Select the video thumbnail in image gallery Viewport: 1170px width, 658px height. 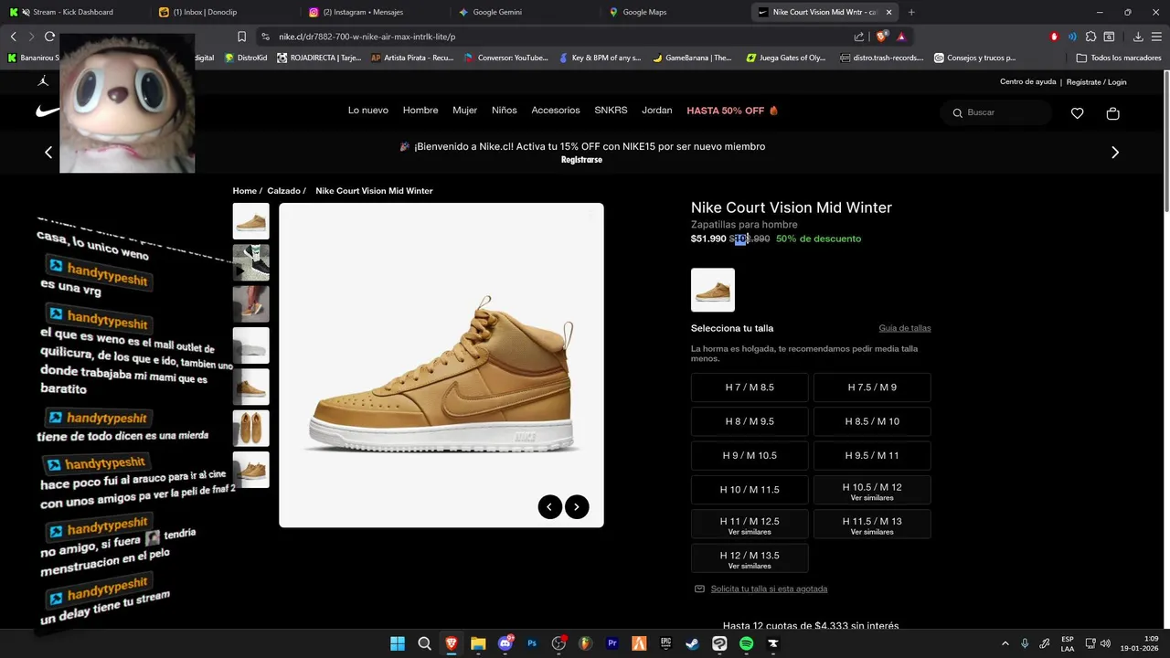pos(251,262)
